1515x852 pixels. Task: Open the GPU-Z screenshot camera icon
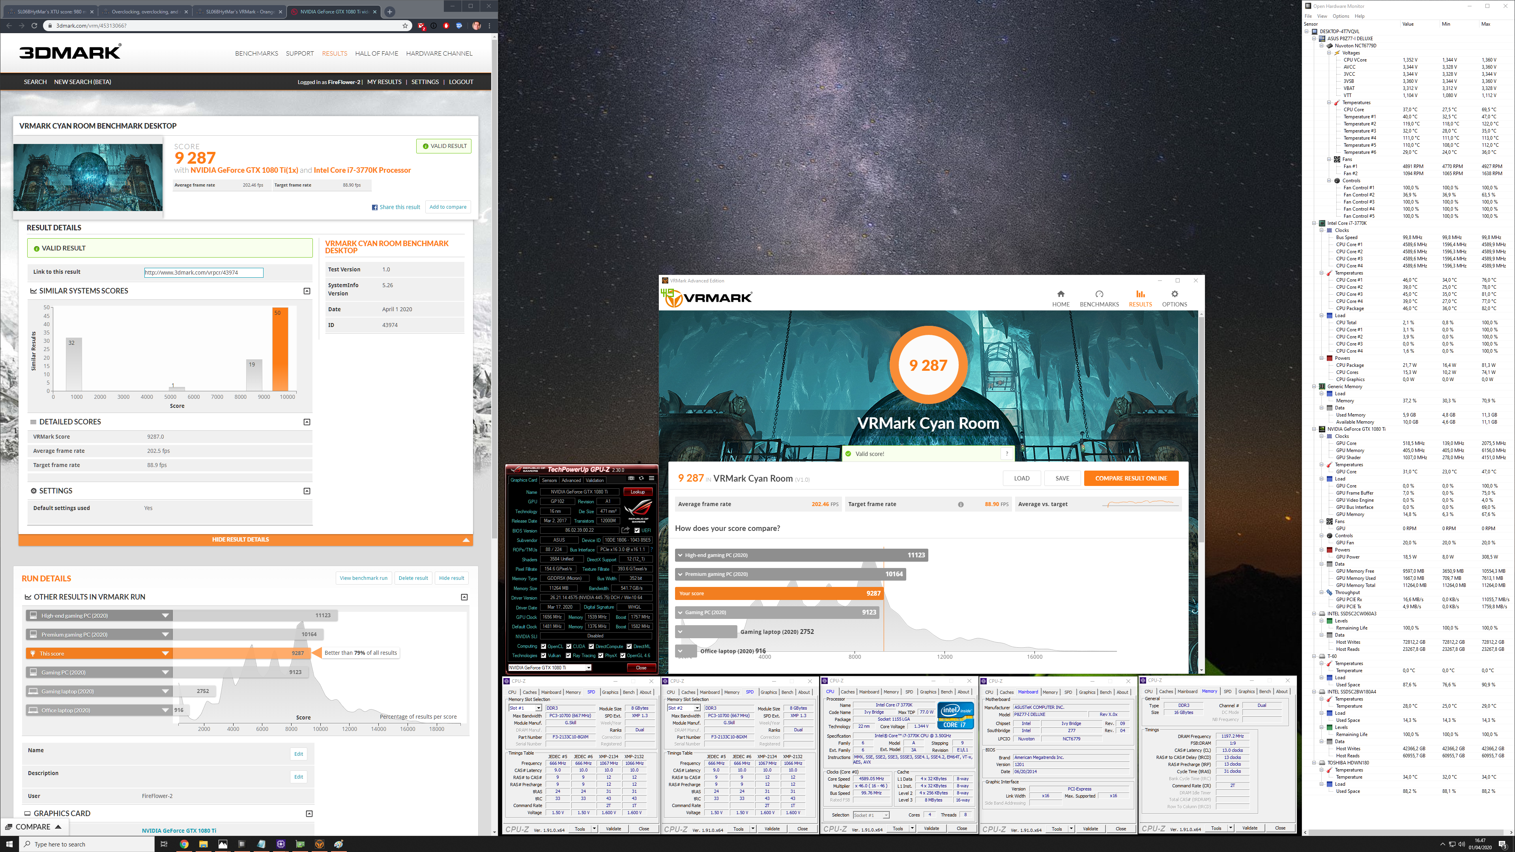[631, 478]
